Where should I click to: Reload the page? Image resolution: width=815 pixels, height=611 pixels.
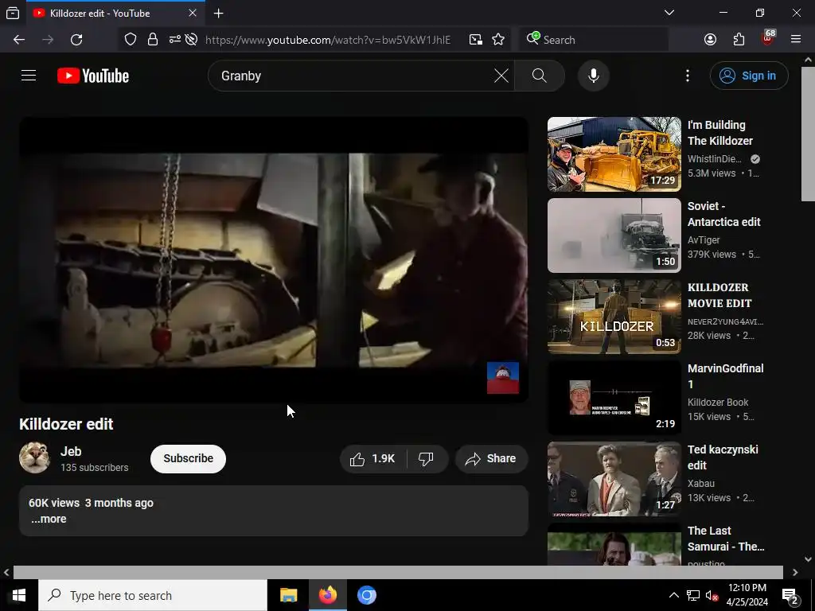(x=76, y=40)
